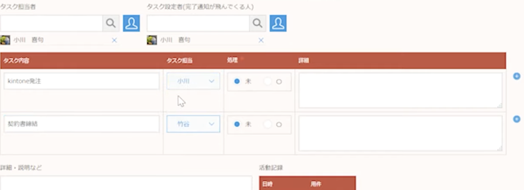Click search icon for タスク設定者 field
The width and height of the screenshot is (524, 190).
(x=257, y=23)
